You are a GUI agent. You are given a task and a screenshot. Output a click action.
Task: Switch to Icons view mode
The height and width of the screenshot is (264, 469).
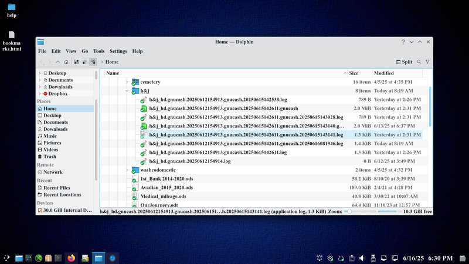pos(76,62)
